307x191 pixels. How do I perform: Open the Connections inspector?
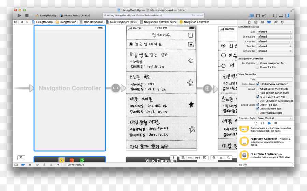282,22
